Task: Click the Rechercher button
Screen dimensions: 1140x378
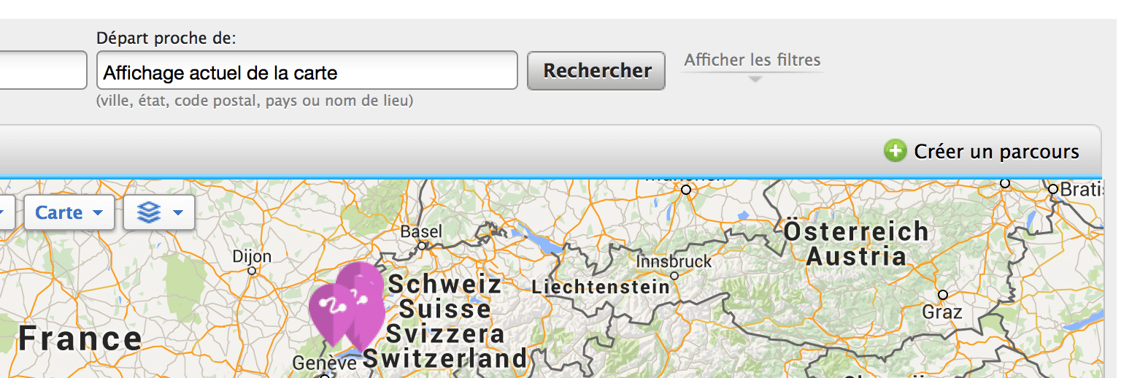Action: 596,71
